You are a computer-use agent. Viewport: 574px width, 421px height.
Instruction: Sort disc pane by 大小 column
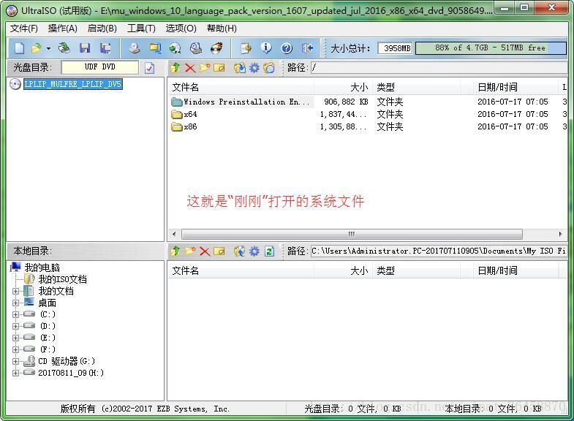tap(343, 88)
